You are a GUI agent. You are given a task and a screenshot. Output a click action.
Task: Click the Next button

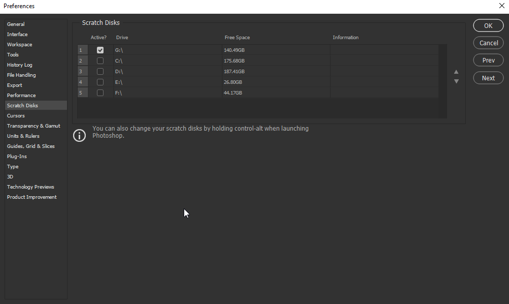click(x=488, y=78)
